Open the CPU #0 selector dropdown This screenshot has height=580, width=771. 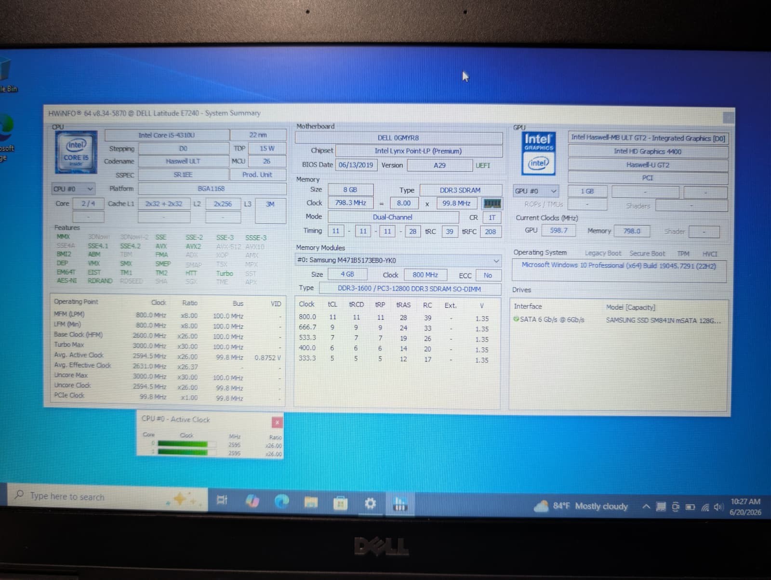73,189
